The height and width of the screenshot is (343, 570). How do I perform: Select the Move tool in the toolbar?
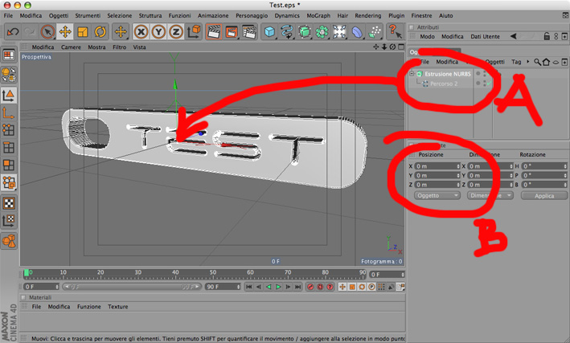point(65,32)
